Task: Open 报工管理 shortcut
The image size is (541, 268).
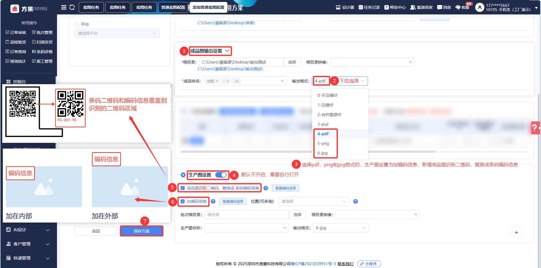Action: [42, 61]
